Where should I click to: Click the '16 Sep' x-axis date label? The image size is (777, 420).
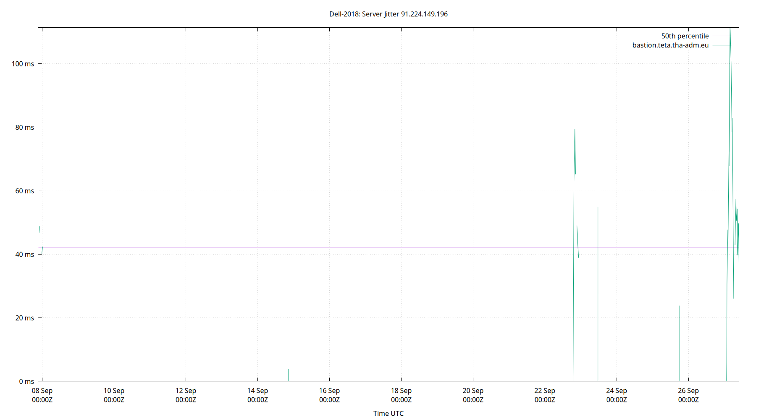point(330,391)
